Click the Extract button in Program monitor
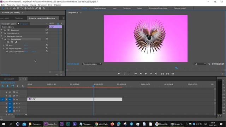 tap(167, 74)
